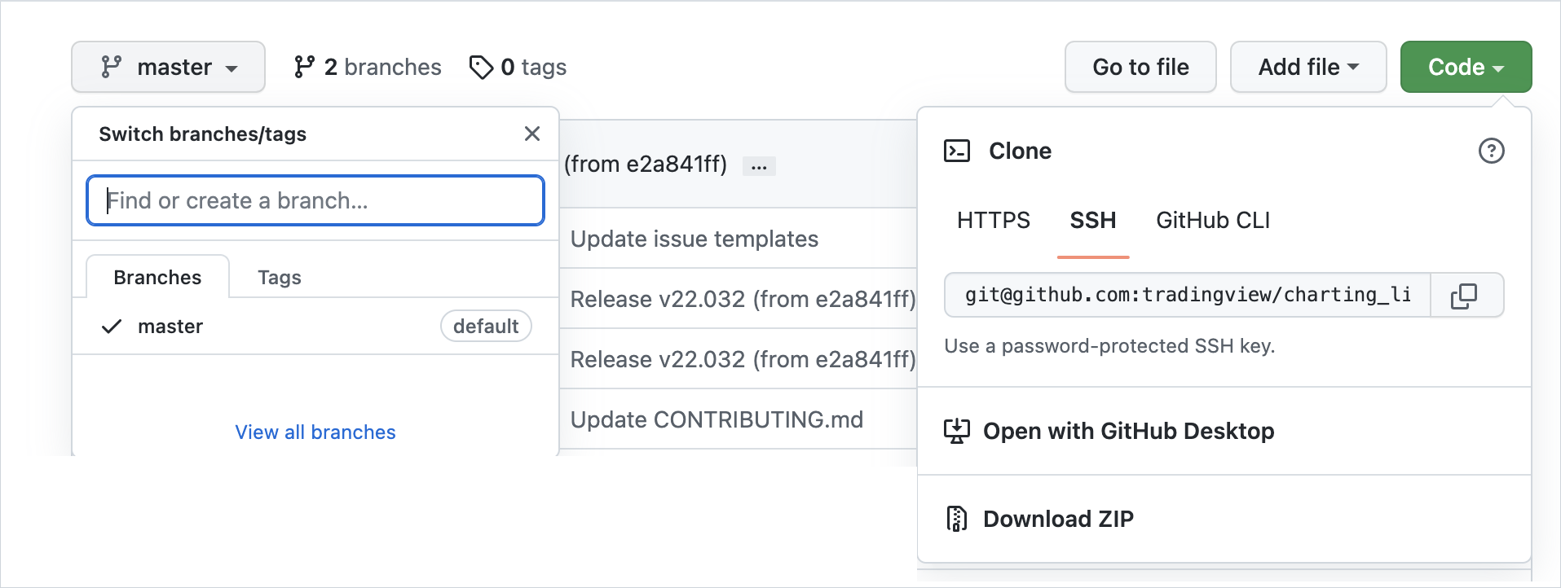Click the zip file icon
Image resolution: width=1561 pixels, height=588 pixels.
(x=956, y=519)
